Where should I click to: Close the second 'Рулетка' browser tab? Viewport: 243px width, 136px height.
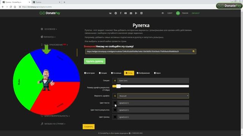pos(60,2)
